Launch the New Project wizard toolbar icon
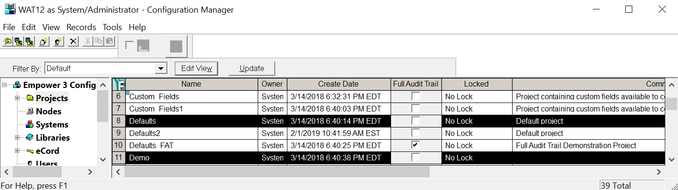Viewport: 678px width, 190px height. coord(8,41)
